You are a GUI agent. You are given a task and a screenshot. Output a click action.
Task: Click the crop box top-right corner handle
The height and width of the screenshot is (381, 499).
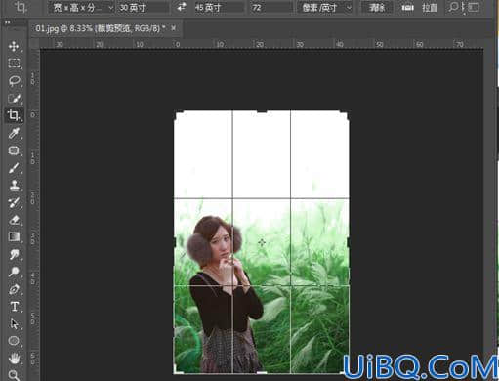345,115
